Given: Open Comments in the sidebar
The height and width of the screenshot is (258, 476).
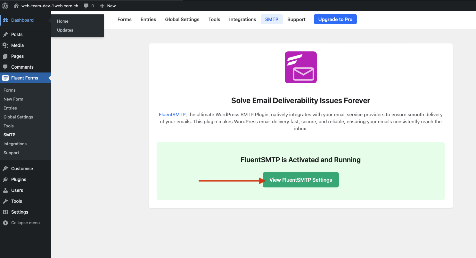Looking at the screenshot, I should (25, 67).
